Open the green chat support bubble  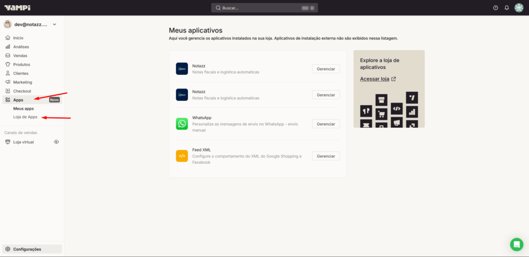point(517,244)
